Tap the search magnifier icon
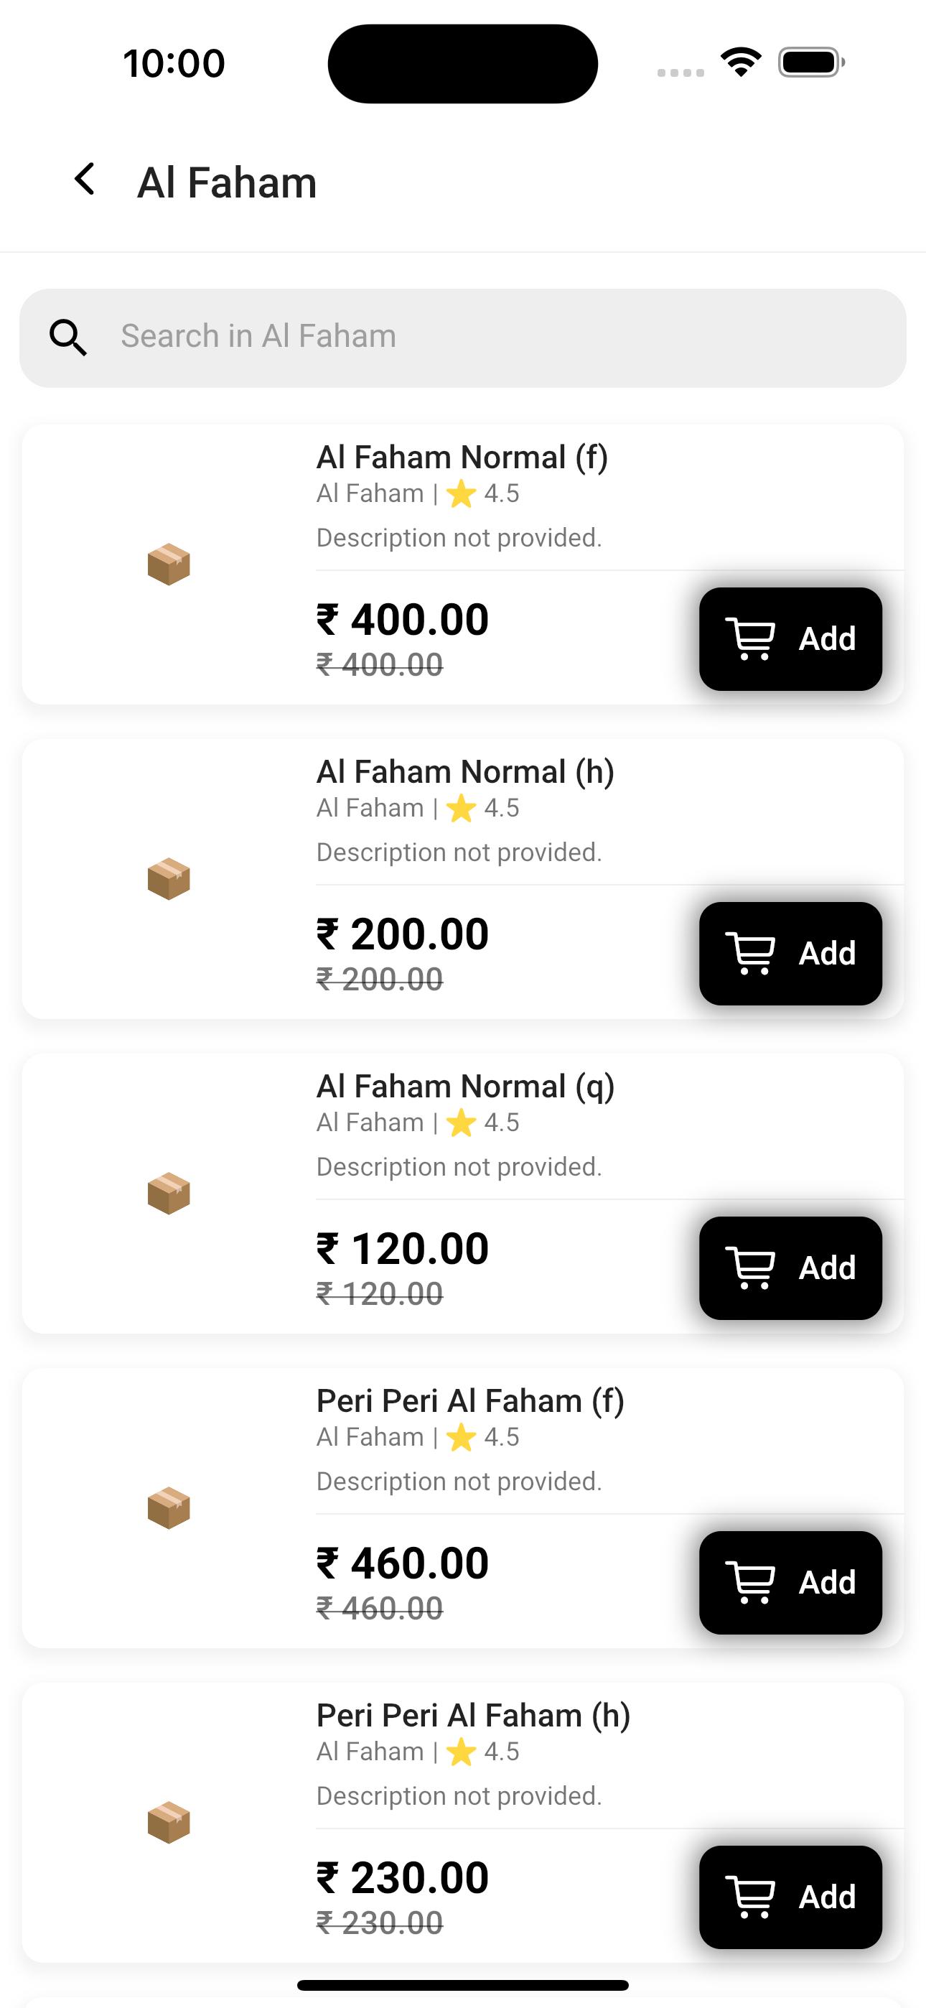 [67, 338]
